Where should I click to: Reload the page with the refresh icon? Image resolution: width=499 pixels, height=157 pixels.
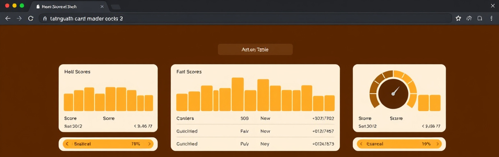pos(30,18)
